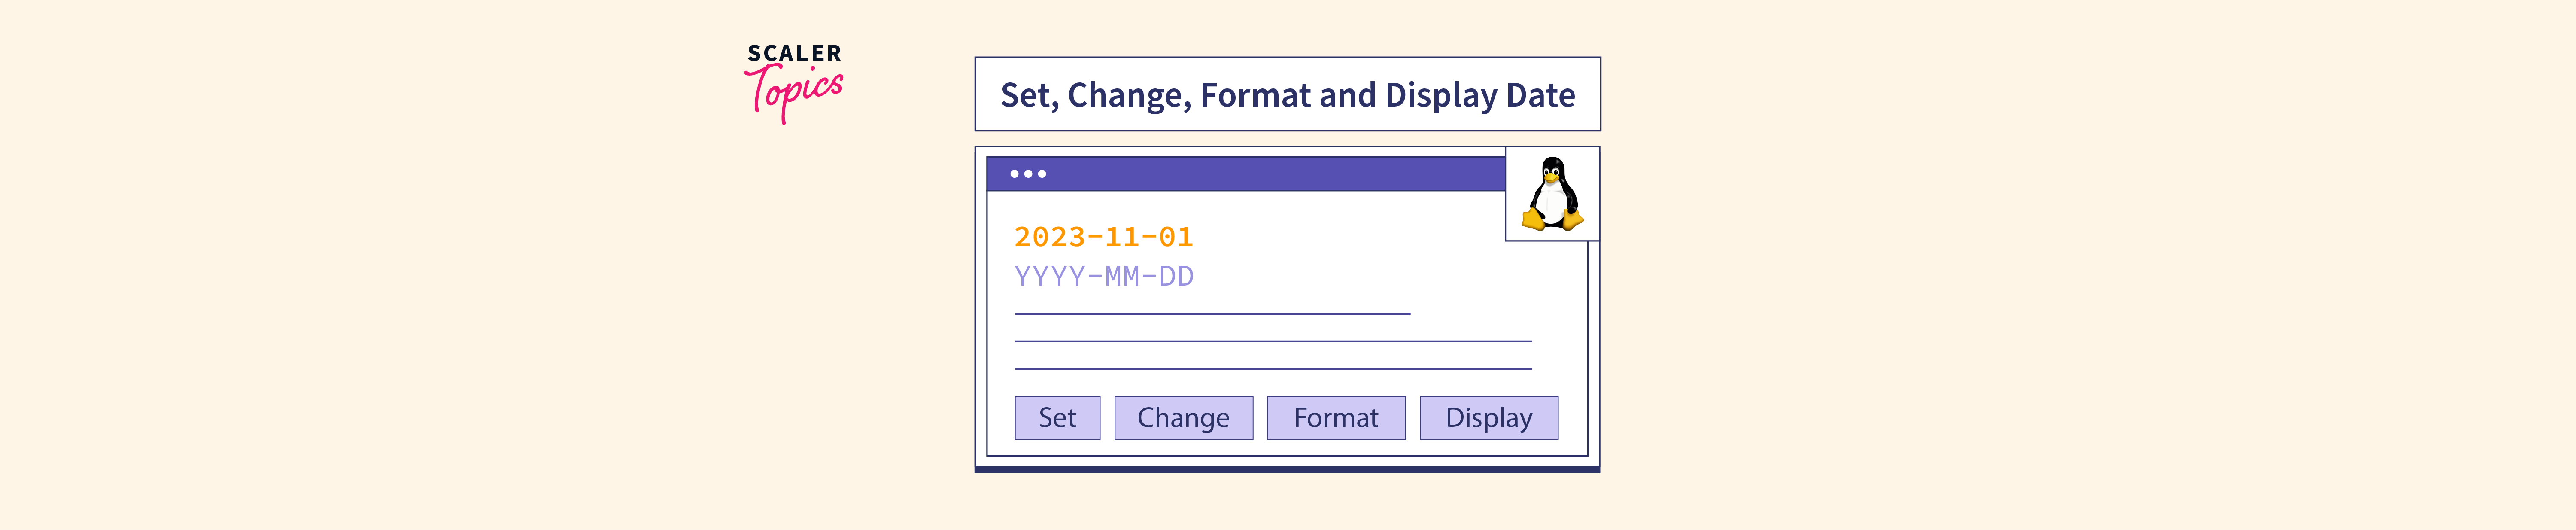Click the pink Topics script logo
Image resolution: width=2576 pixels, height=530 pixels.
pos(795,92)
